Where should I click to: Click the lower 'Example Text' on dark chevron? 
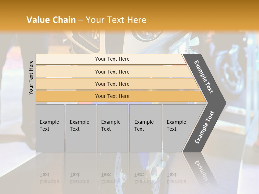point(205,127)
